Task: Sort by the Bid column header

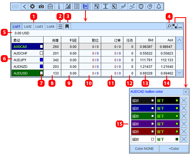Action: tap(145, 40)
